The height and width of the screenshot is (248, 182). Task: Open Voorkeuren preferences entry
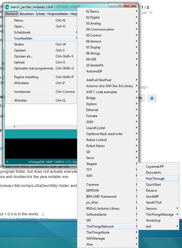[41, 92]
